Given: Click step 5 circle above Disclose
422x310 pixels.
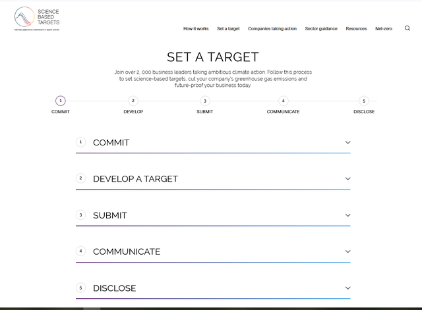Looking at the screenshot, I should [364, 101].
